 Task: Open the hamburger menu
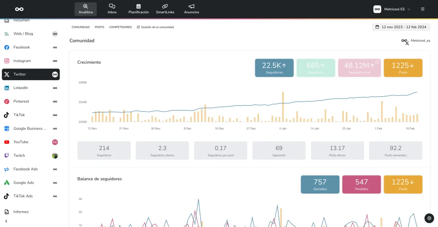[423, 9]
